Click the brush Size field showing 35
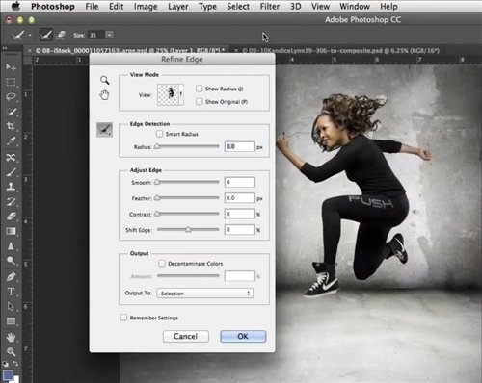 (x=95, y=35)
